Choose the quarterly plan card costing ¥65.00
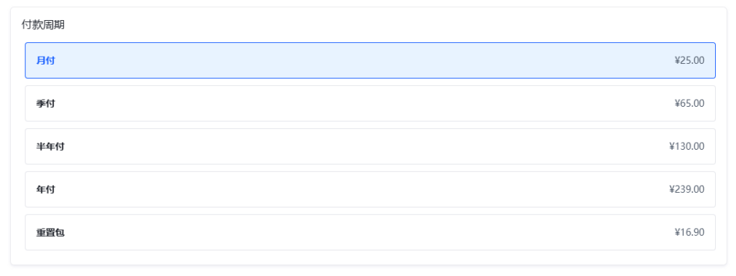736x276 pixels. click(370, 103)
